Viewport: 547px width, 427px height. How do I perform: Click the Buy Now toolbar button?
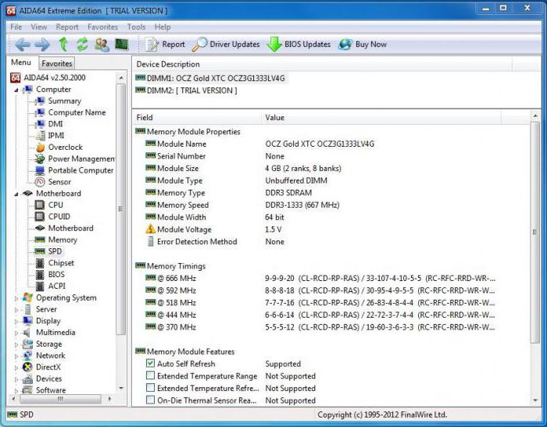coord(363,44)
